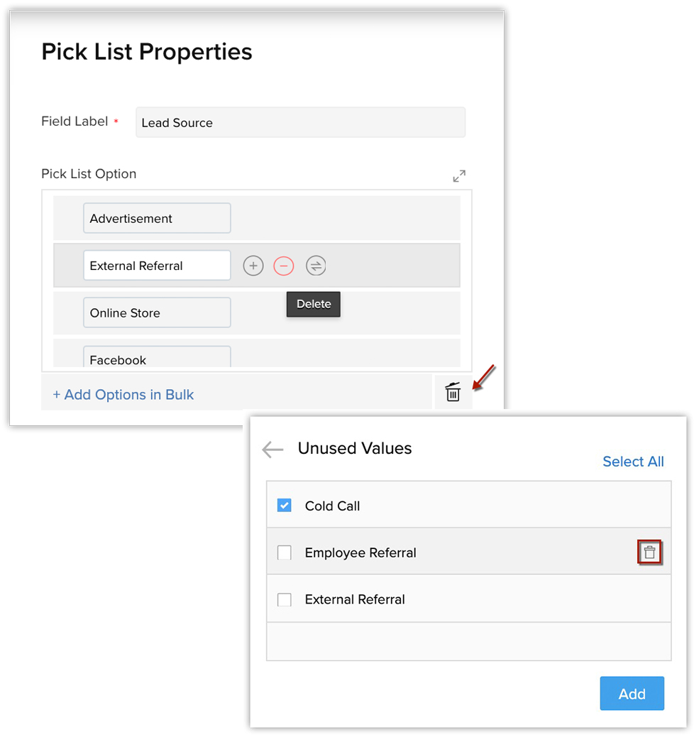The height and width of the screenshot is (735, 694).
Task: Delete Employee Referral with its trash icon
Action: [649, 552]
